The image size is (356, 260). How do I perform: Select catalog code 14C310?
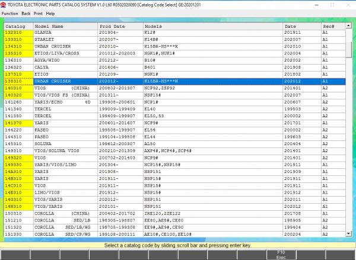[18, 185]
